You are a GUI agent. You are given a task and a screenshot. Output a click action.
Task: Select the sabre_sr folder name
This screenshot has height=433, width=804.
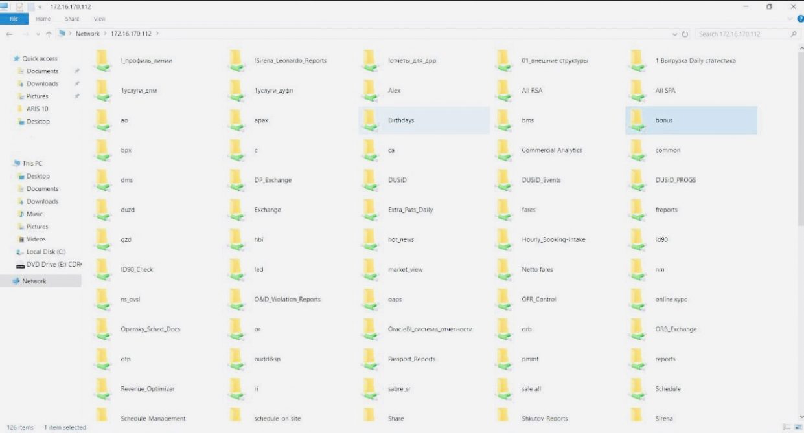[x=399, y=389]
